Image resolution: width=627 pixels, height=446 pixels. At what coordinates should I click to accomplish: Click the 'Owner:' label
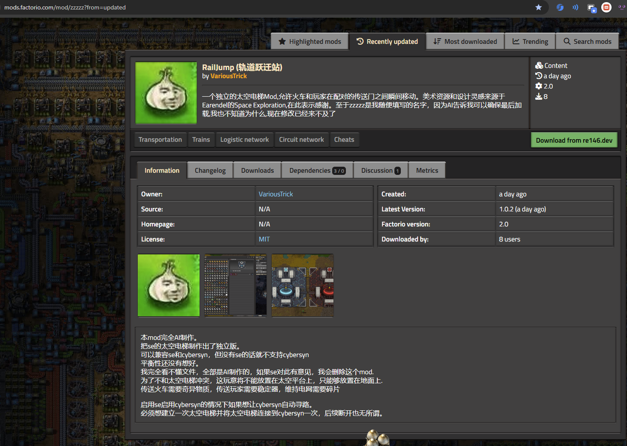(152, 194)
